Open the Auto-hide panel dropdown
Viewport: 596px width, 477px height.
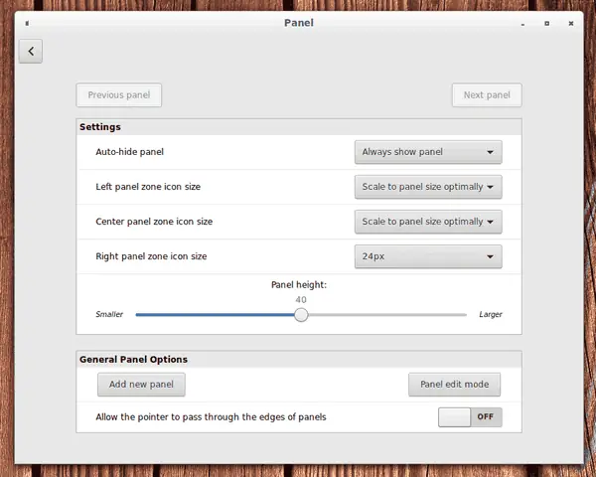click(x=428, y=152)
